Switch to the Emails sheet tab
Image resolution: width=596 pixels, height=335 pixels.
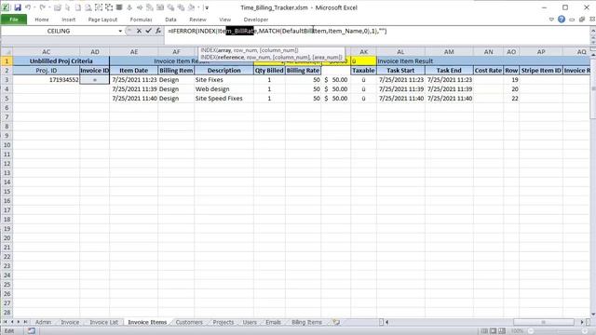(x=273, y=322)
